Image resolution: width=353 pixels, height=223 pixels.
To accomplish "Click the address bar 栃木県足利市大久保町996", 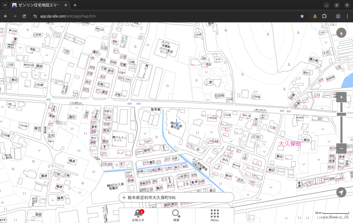I will coord(176,198).
